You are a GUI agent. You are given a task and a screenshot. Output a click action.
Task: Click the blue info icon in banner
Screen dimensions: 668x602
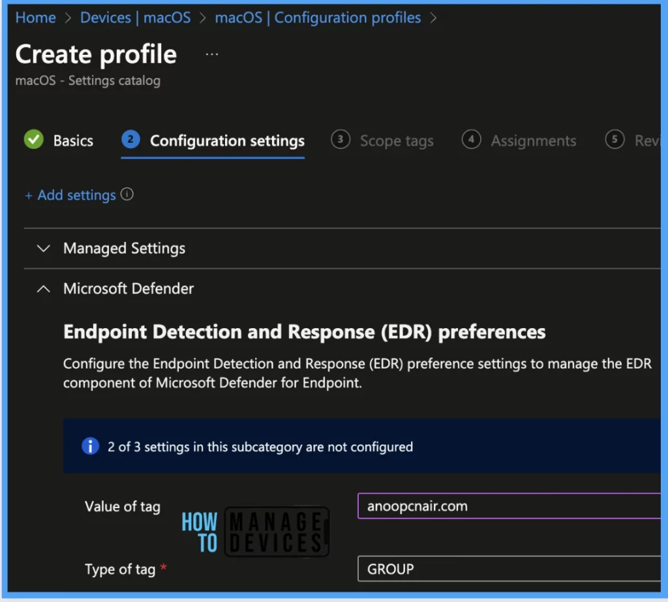tap(90, 446)
